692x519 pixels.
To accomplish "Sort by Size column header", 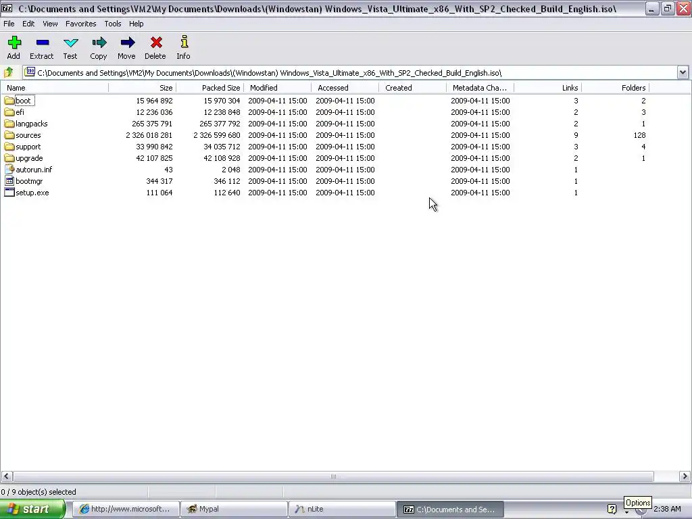I will click(x=142, y=88).
